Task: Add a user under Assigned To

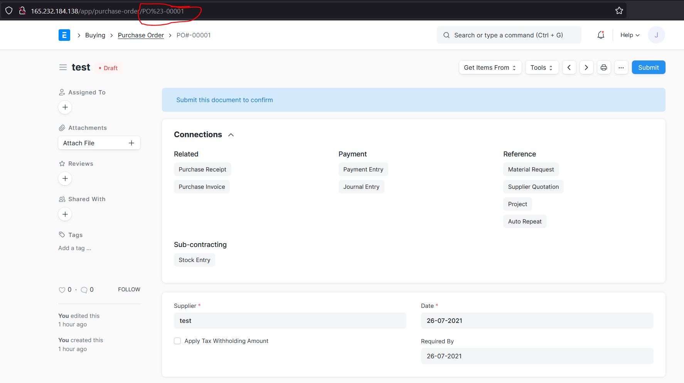Action: click(65, 107)
